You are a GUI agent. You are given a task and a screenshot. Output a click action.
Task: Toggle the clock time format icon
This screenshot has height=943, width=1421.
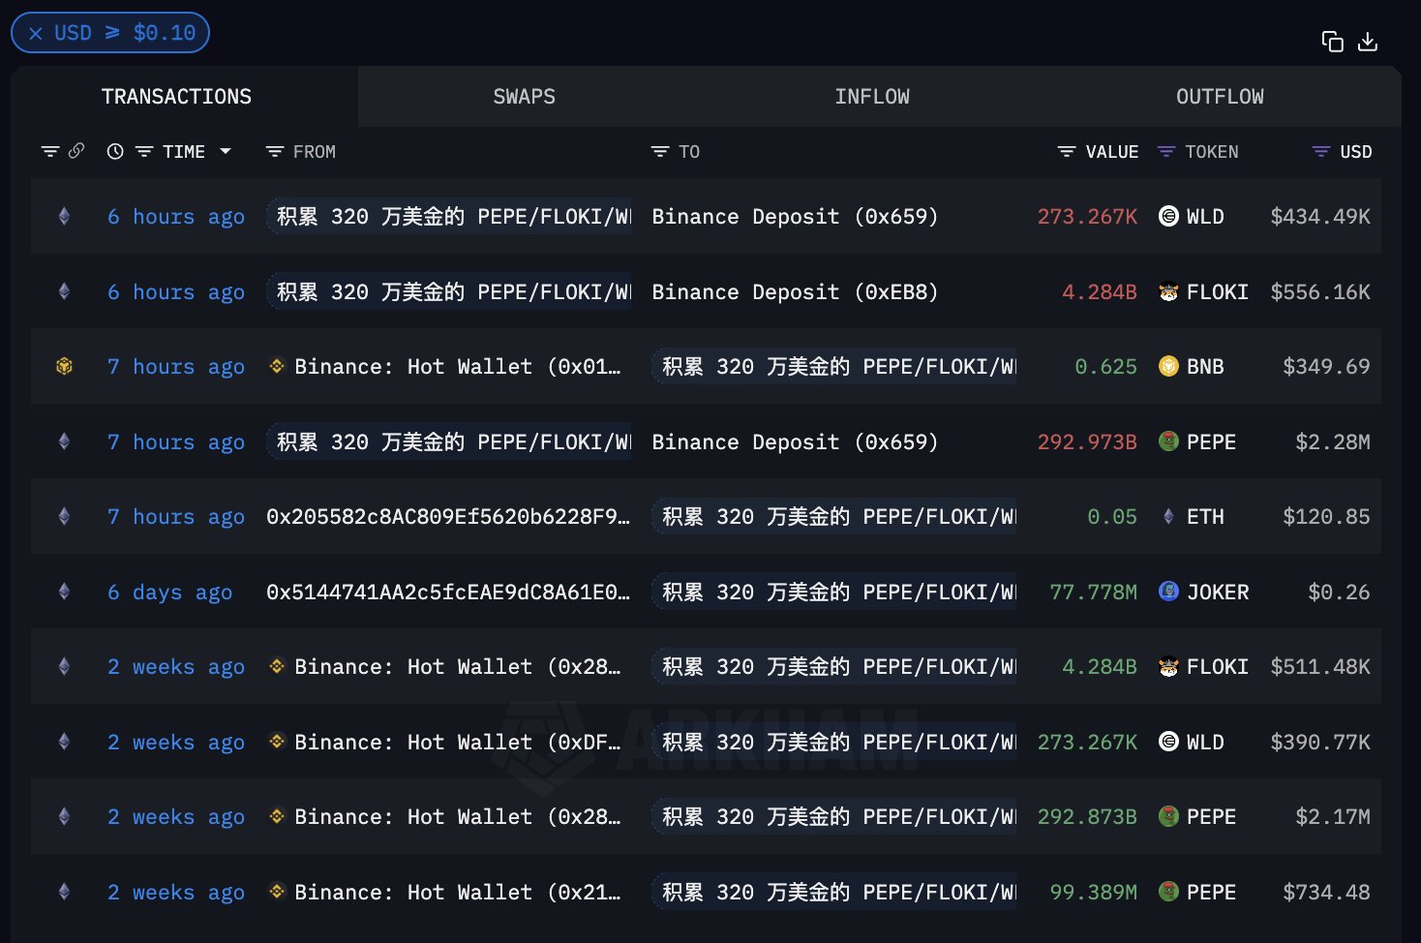pos(115,152)
